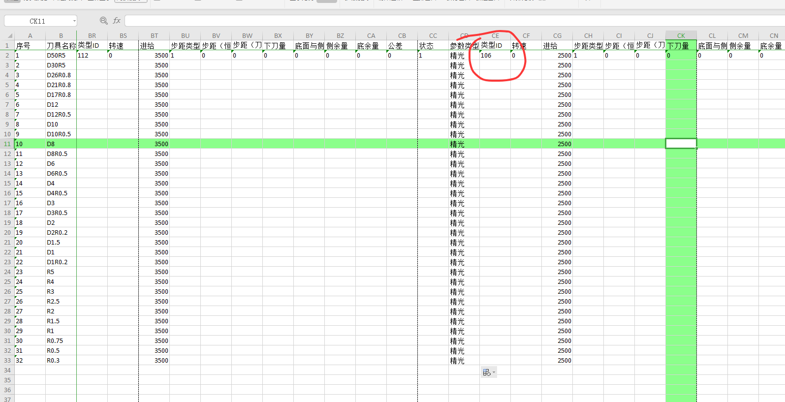Click the tool name cell D12R0.5
Viewport: 785px width, 402px height.
(61, 114)
